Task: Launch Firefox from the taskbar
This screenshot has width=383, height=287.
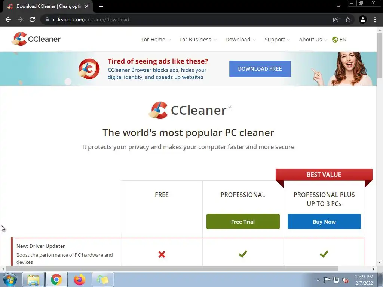Action: (x=80, y=280)
